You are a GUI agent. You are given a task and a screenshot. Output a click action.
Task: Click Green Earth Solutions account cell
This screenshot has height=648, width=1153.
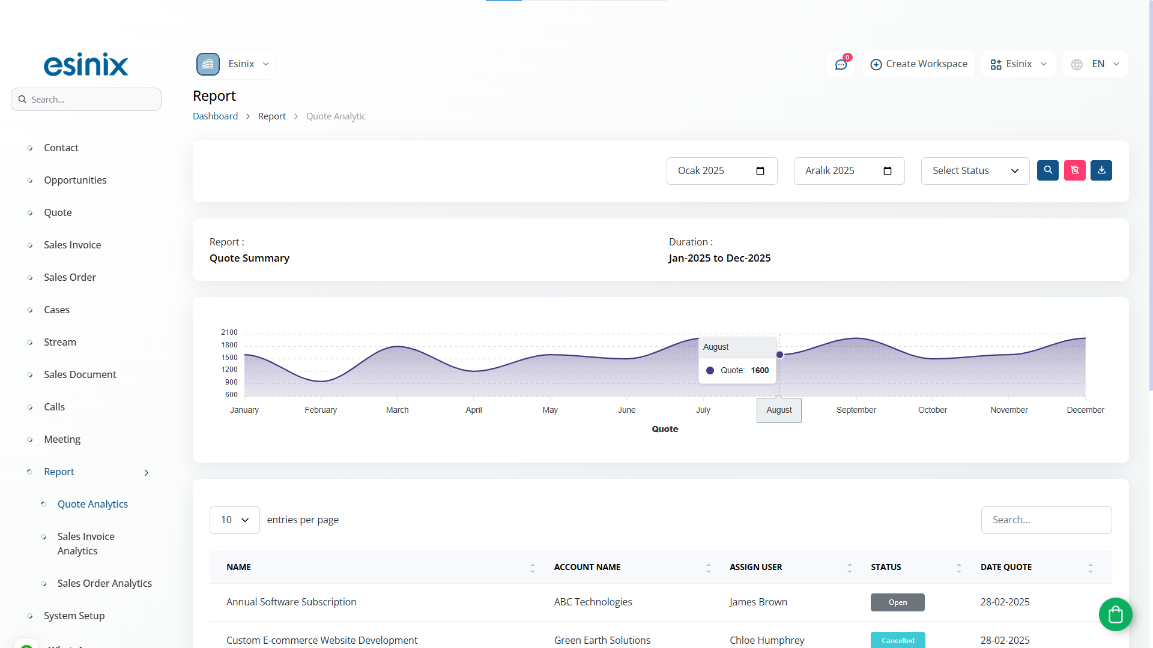coord(602,640)
